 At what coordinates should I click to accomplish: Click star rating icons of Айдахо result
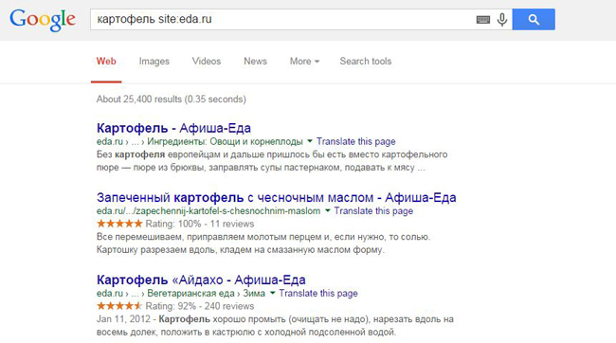(x=119, y=306)
